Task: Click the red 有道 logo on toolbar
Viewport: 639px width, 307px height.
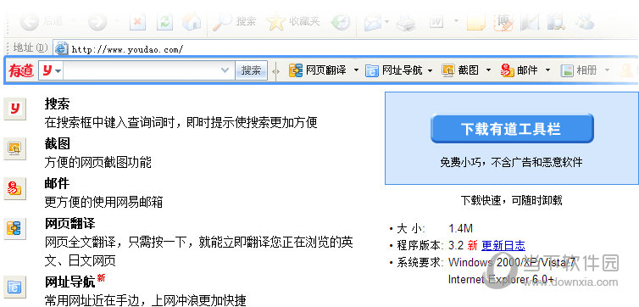Action: point(21,70)
